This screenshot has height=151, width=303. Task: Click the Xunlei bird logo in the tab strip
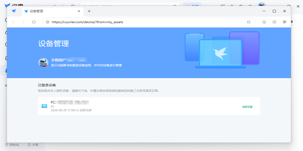pyautogui.click(x=14, y=11)
